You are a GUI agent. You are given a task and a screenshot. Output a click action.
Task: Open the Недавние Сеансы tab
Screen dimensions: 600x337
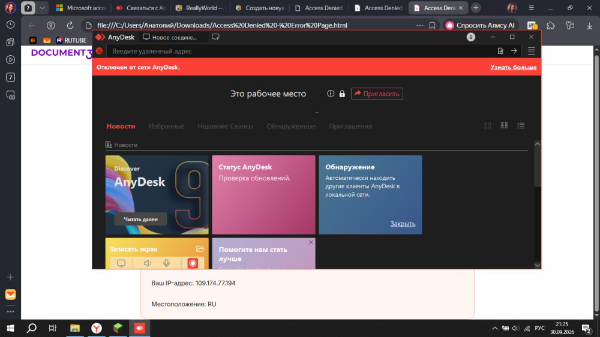(x=226, y=127)
